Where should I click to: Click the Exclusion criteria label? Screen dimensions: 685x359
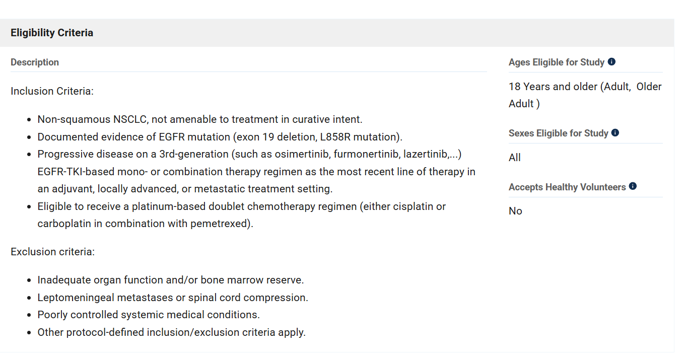point(52,251)
